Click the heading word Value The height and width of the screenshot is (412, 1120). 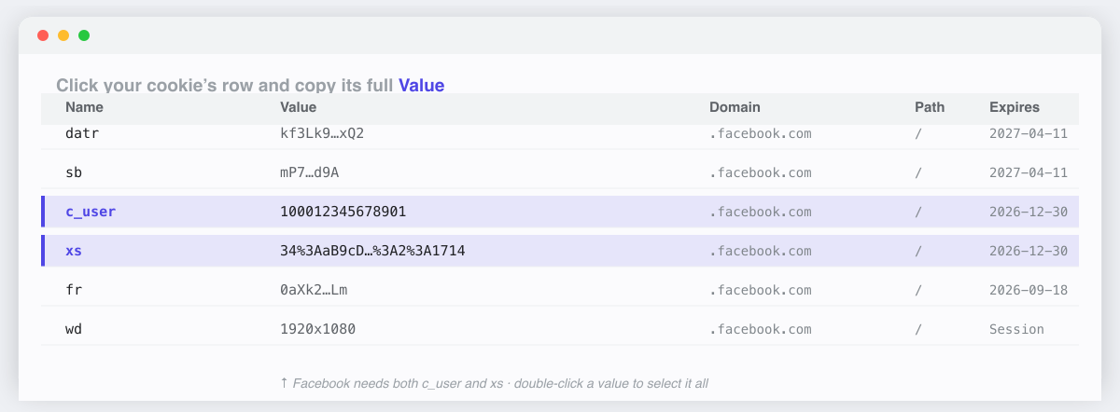pyautogui.click(x=422, y=85)
